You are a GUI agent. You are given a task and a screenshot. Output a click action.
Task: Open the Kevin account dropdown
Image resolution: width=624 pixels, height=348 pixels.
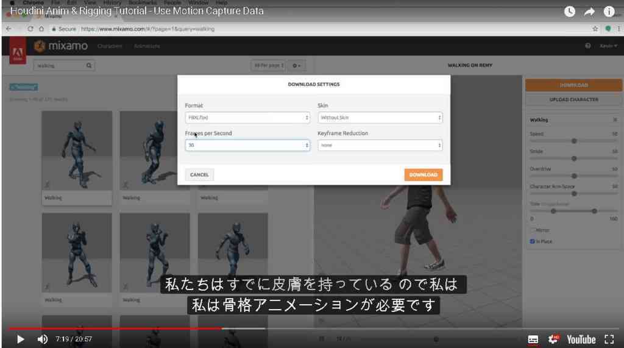pyautogui.click(x=609, y=46)
